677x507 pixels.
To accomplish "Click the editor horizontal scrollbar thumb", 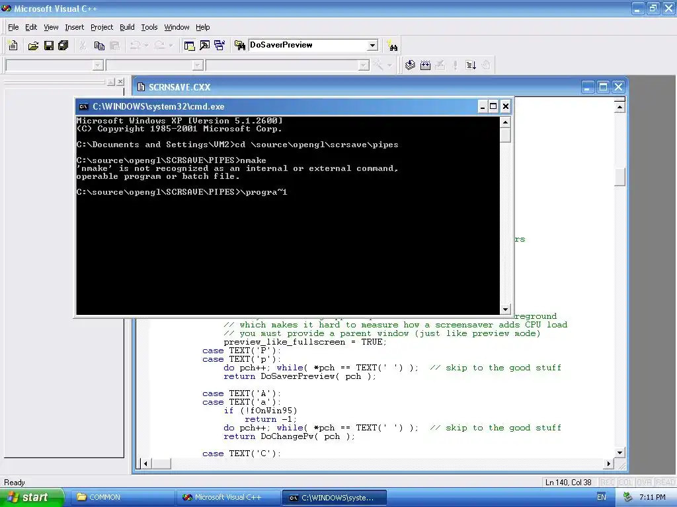I will point(161,464).
